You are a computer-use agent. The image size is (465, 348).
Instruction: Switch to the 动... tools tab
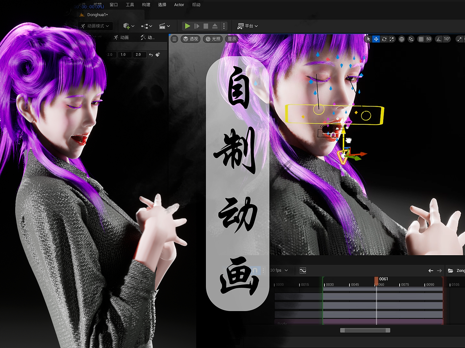click(148, 37)
